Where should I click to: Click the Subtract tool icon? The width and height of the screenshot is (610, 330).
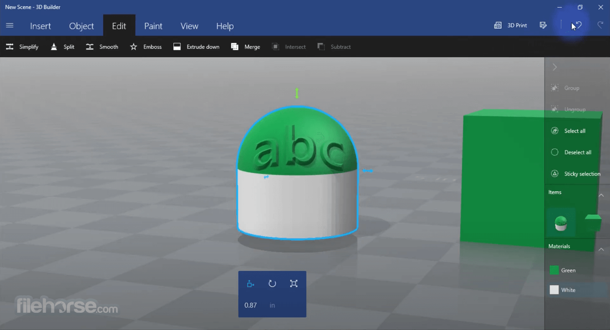(321, 47)
